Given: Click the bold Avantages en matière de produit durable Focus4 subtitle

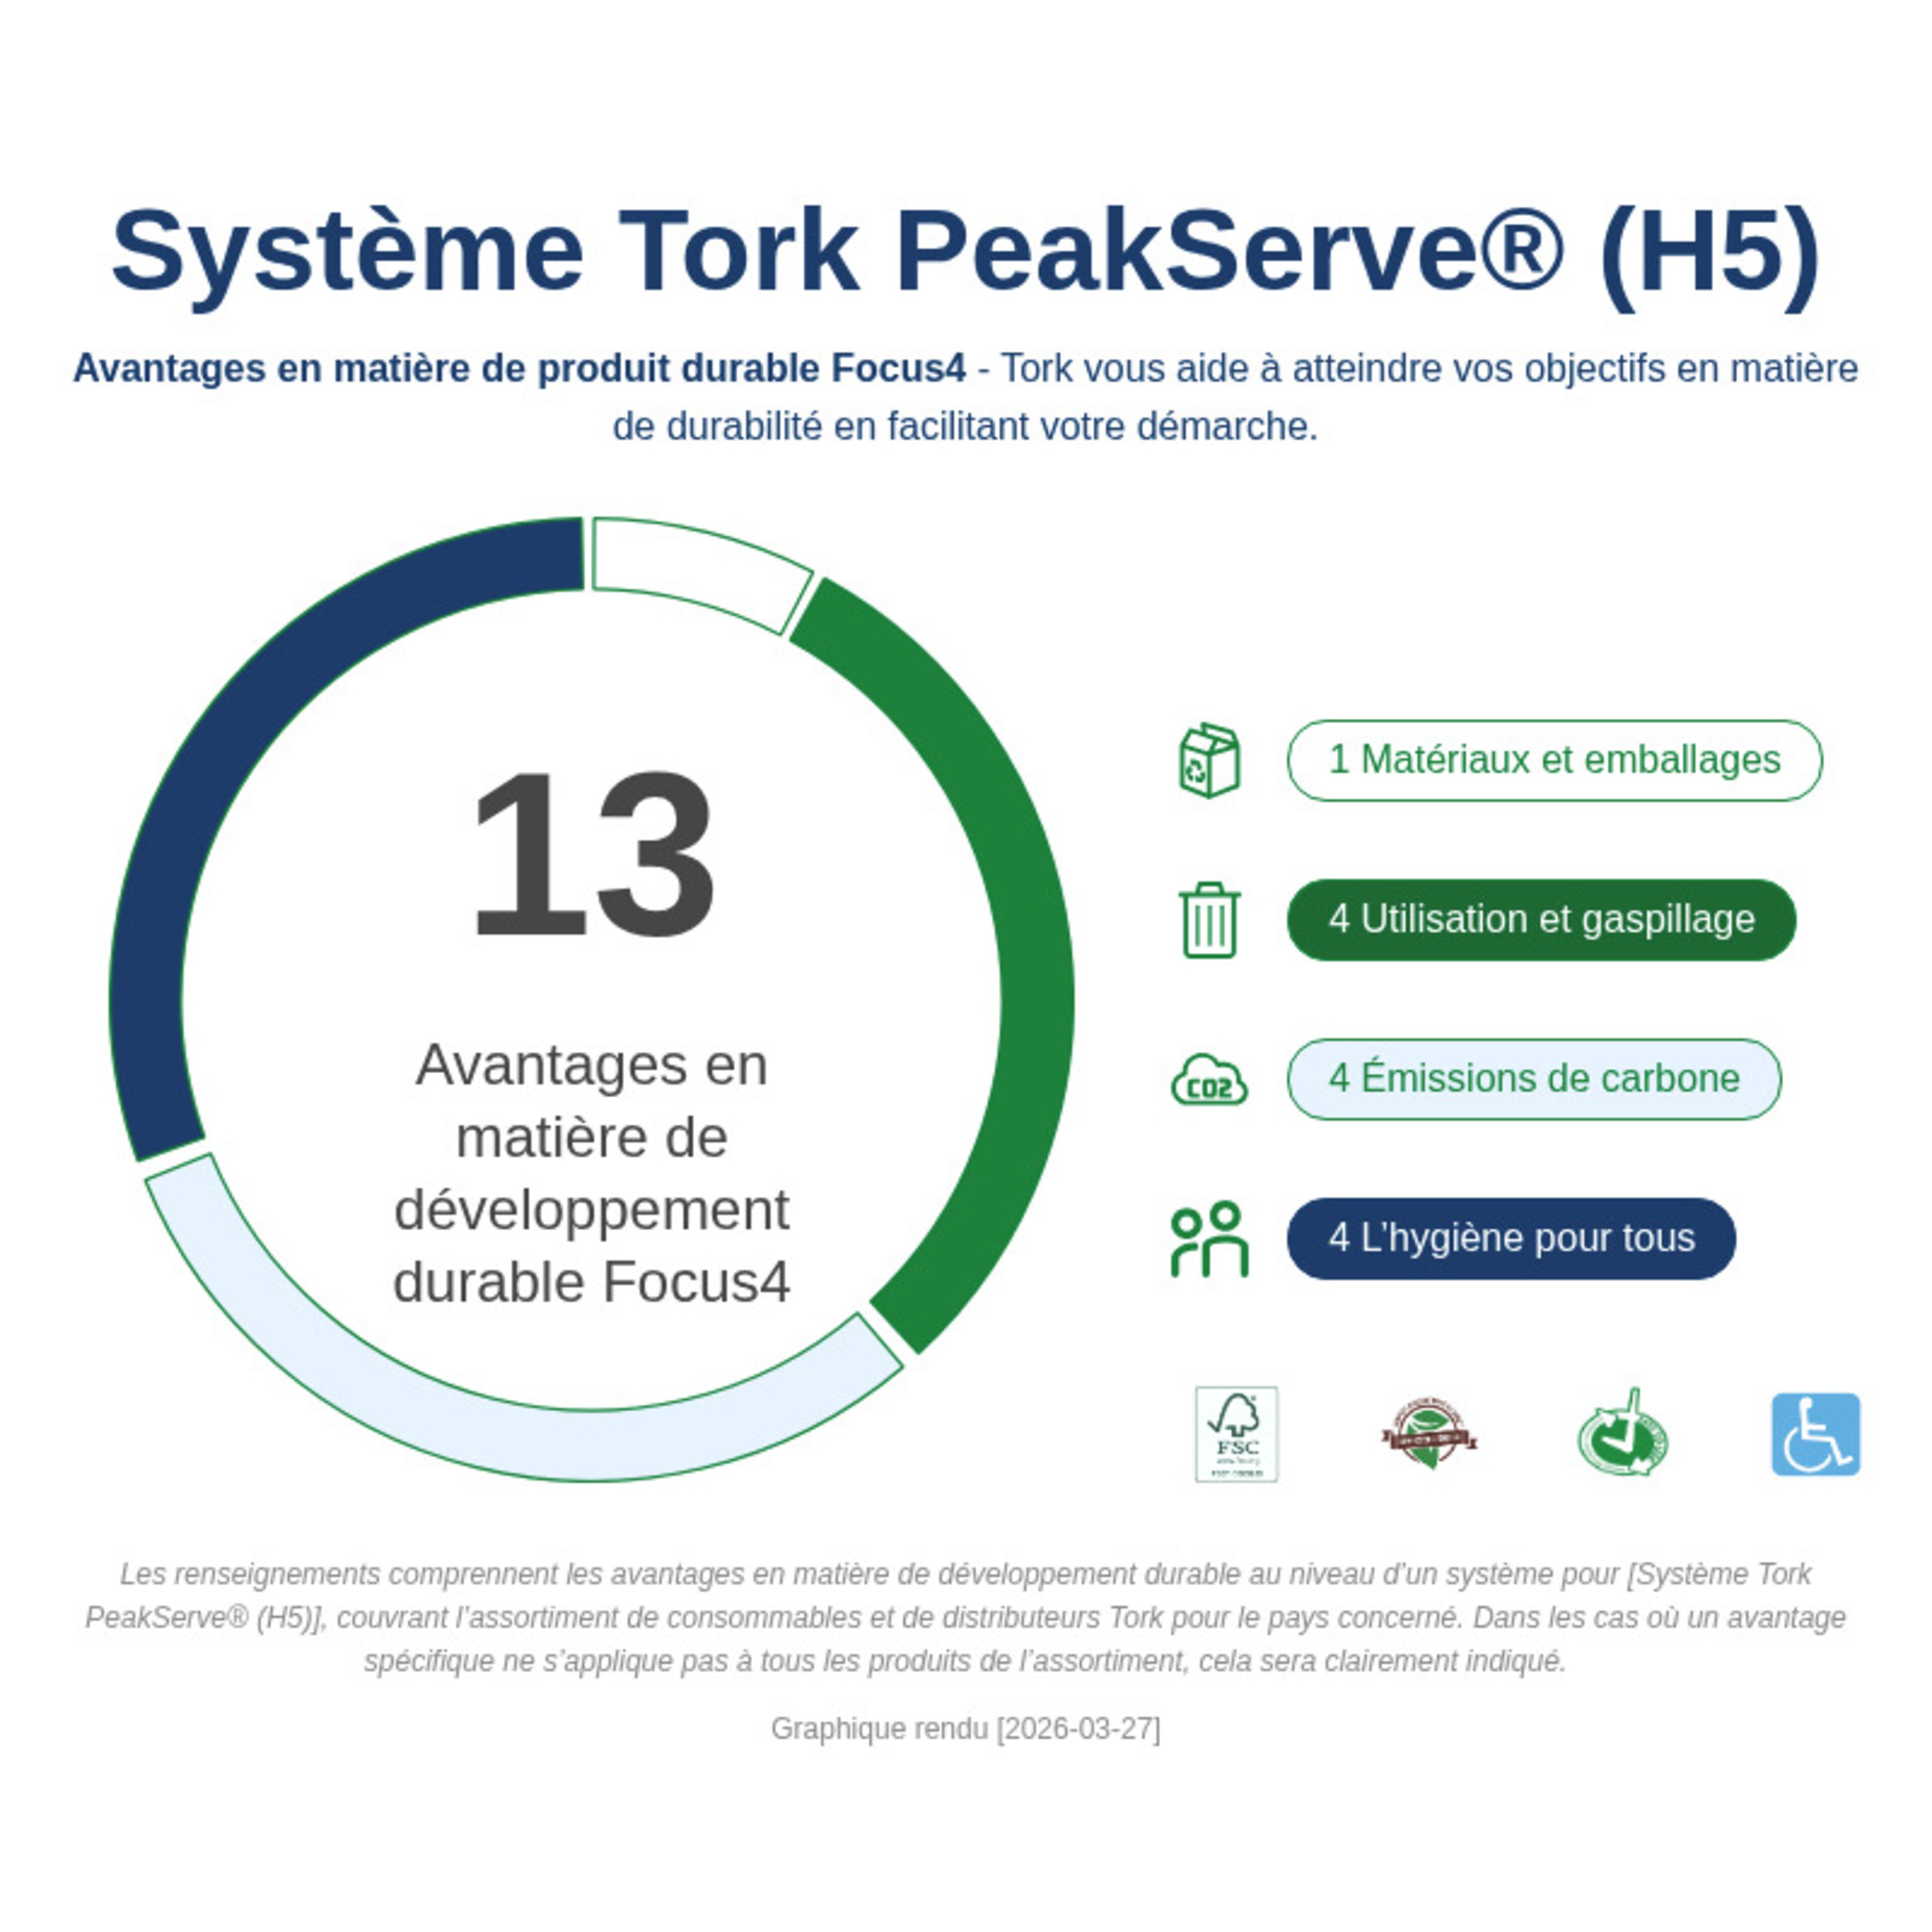Looking at the screenshot, I should pyautogui.click(x=519, y=369).
